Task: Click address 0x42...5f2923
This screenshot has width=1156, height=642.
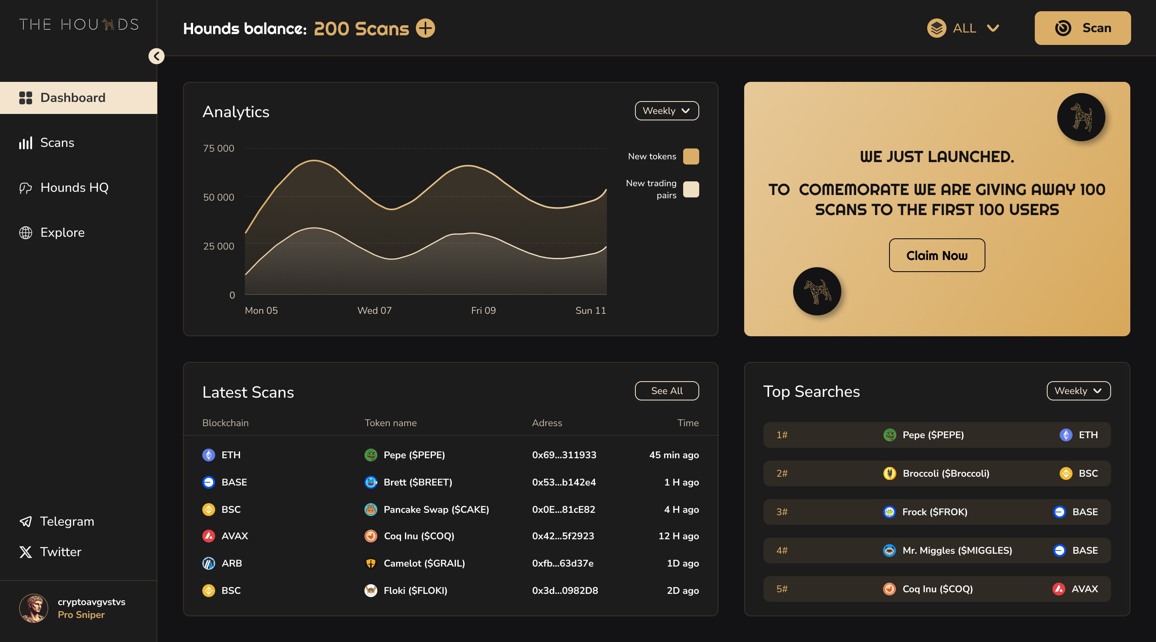Action: pyautogui.click(x=563, y=536)
